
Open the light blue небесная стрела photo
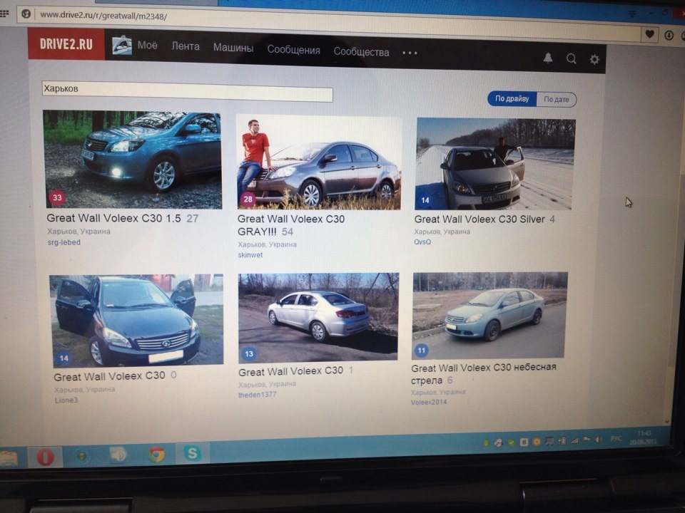coord(489,316)
